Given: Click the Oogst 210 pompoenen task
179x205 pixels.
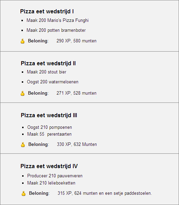Looking at the screenshot, I should coord(49,127).
